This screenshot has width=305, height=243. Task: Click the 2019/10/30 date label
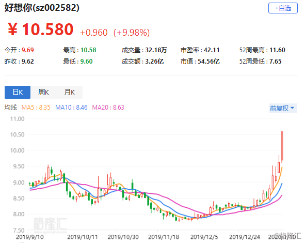click(x=123, y=237)
